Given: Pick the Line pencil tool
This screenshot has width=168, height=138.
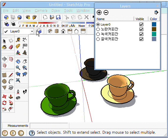Looking at the screenshot, I should click(x=11, y=75).
